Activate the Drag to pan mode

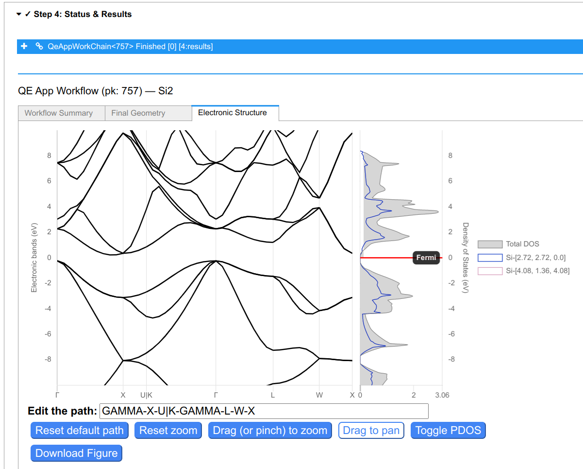pos(371,431)
